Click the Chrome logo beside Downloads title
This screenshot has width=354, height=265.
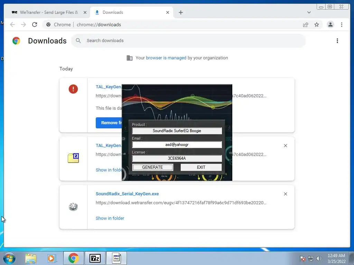point(16,41)
